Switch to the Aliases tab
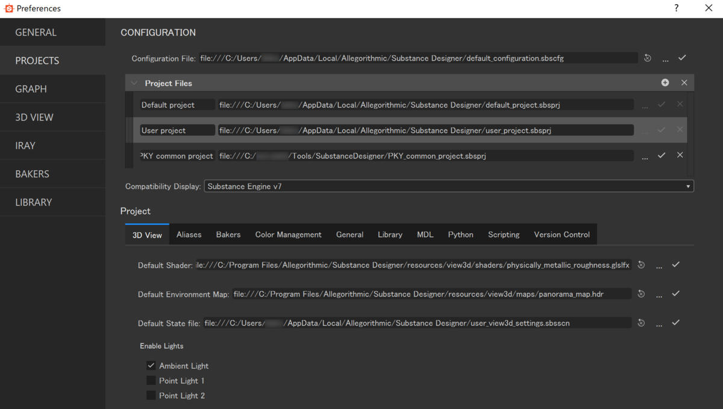Image resolution: width=723 pixels, height=409 pixels. click(189, 235)
